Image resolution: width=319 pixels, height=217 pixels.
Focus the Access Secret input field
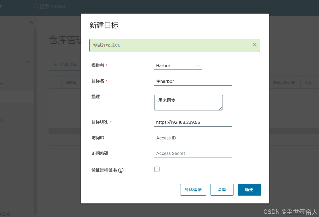tap(193, 153)
